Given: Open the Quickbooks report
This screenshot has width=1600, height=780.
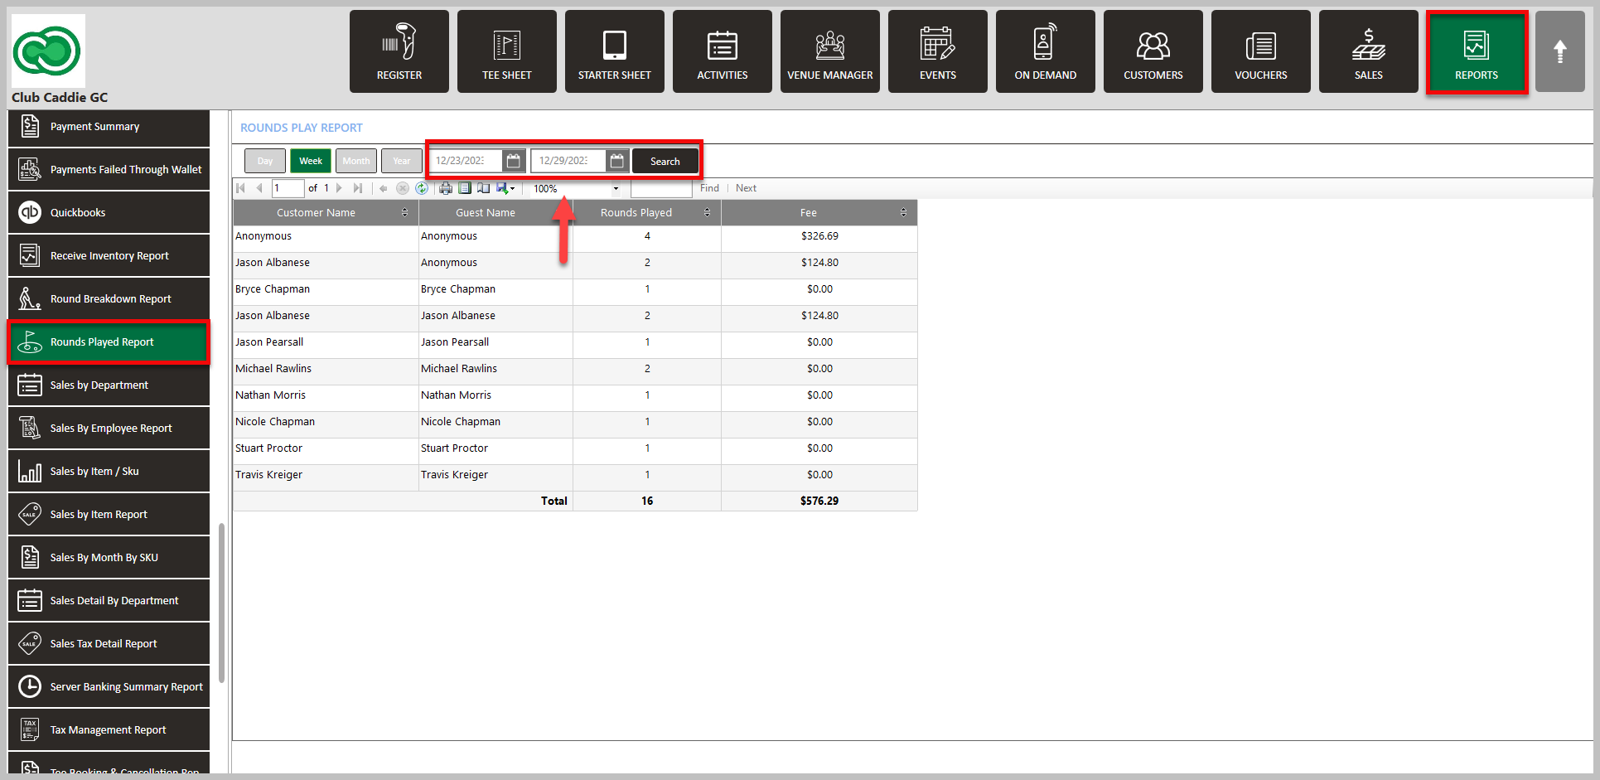Looking at the screenshot, I should pyautogui.click(x=109, y=213).
